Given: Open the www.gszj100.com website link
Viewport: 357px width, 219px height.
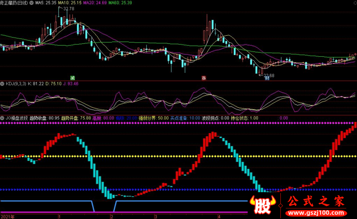Looking at the screenshot, I should (316, 213).
